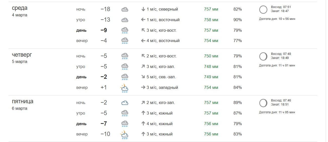Click the cloud icon for Wednesday night
Screen dimensions: 328x142
coord(125,10)
